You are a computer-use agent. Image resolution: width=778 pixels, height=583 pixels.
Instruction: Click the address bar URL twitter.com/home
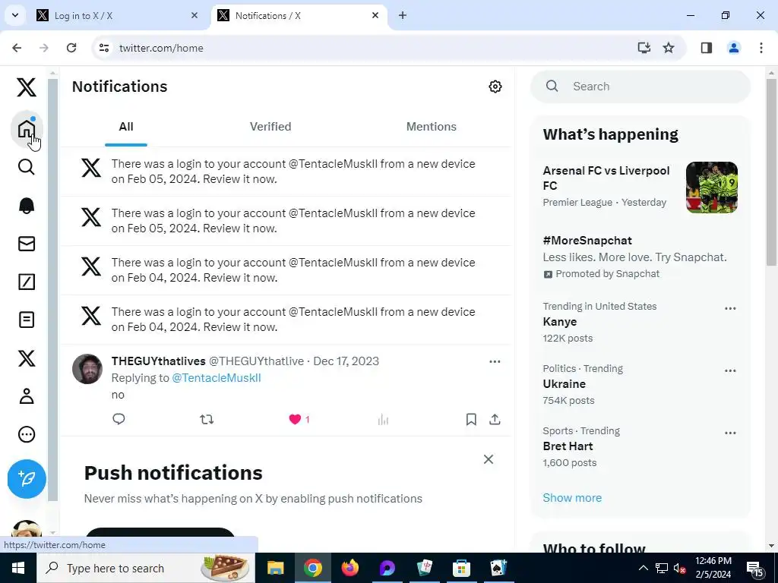pos(161,48)
